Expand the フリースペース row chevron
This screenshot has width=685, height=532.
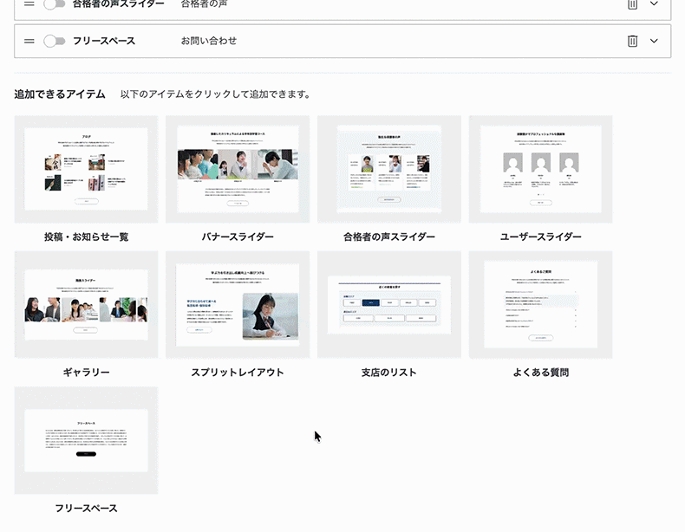point(654,41)
